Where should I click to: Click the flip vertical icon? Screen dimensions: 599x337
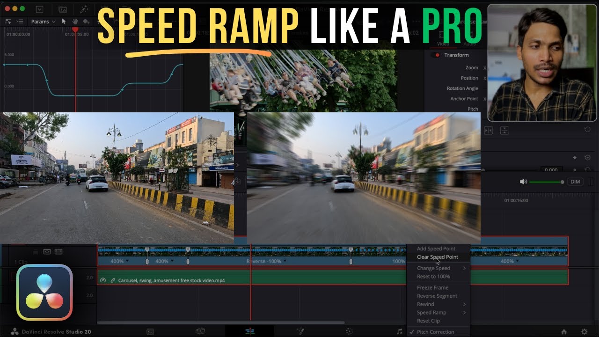(x=505, y=131)
